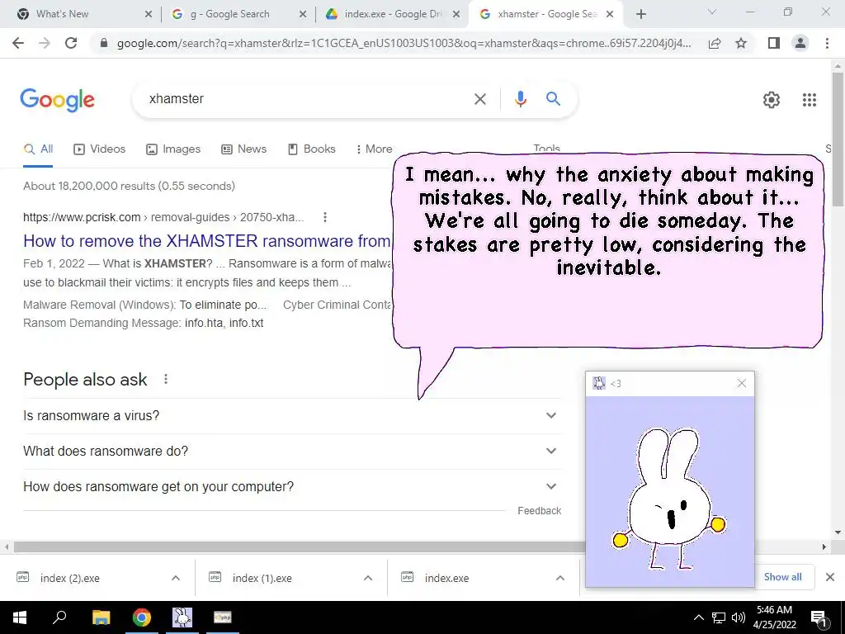Image resolution: width=845 pixels, height=634 pixels.
Task: Select the Videos results filter
Action: [x=99, y=149]
